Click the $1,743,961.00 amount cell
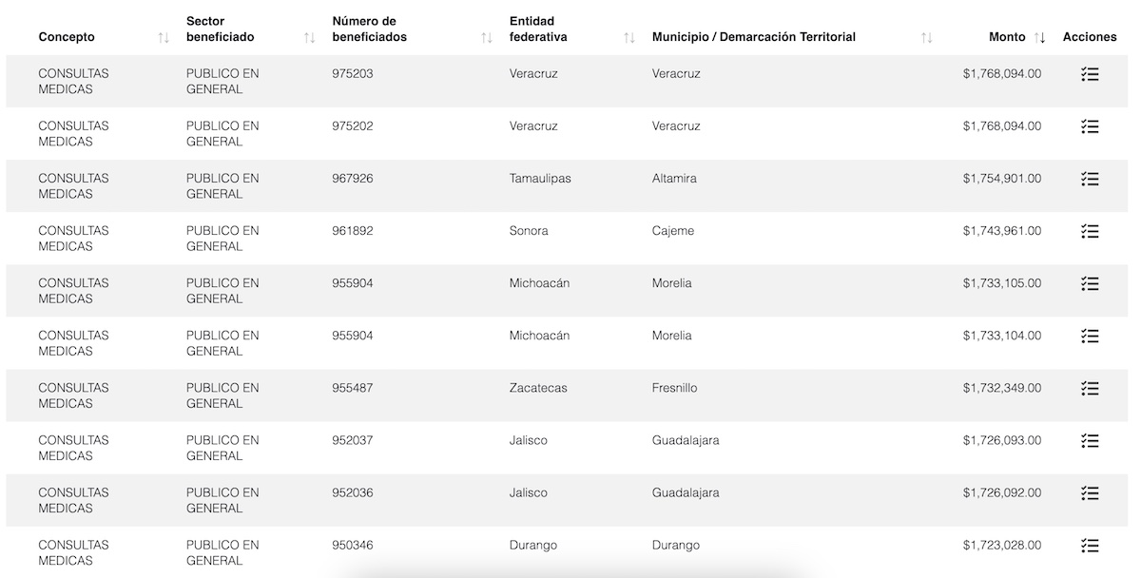The width and height of the screenshot is (1141, 578). [1001, 231]
